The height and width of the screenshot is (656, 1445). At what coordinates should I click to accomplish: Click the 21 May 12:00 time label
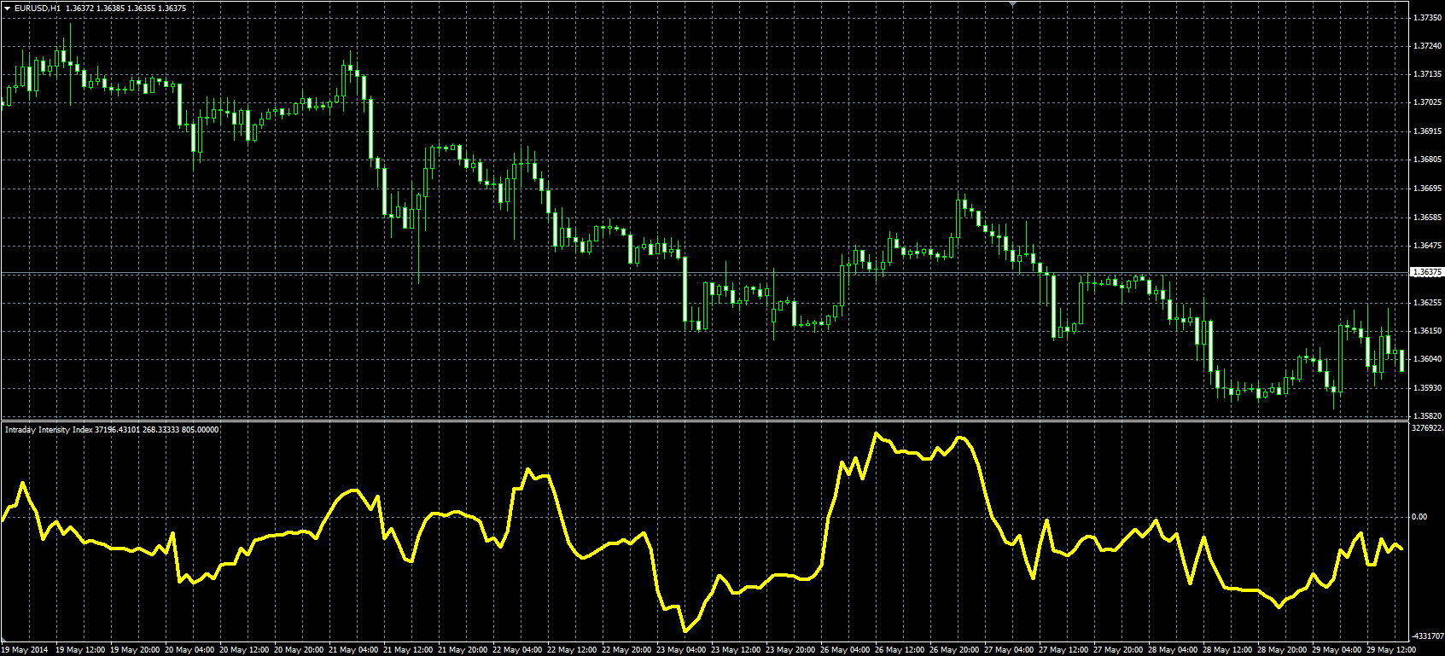click(408, 650)
